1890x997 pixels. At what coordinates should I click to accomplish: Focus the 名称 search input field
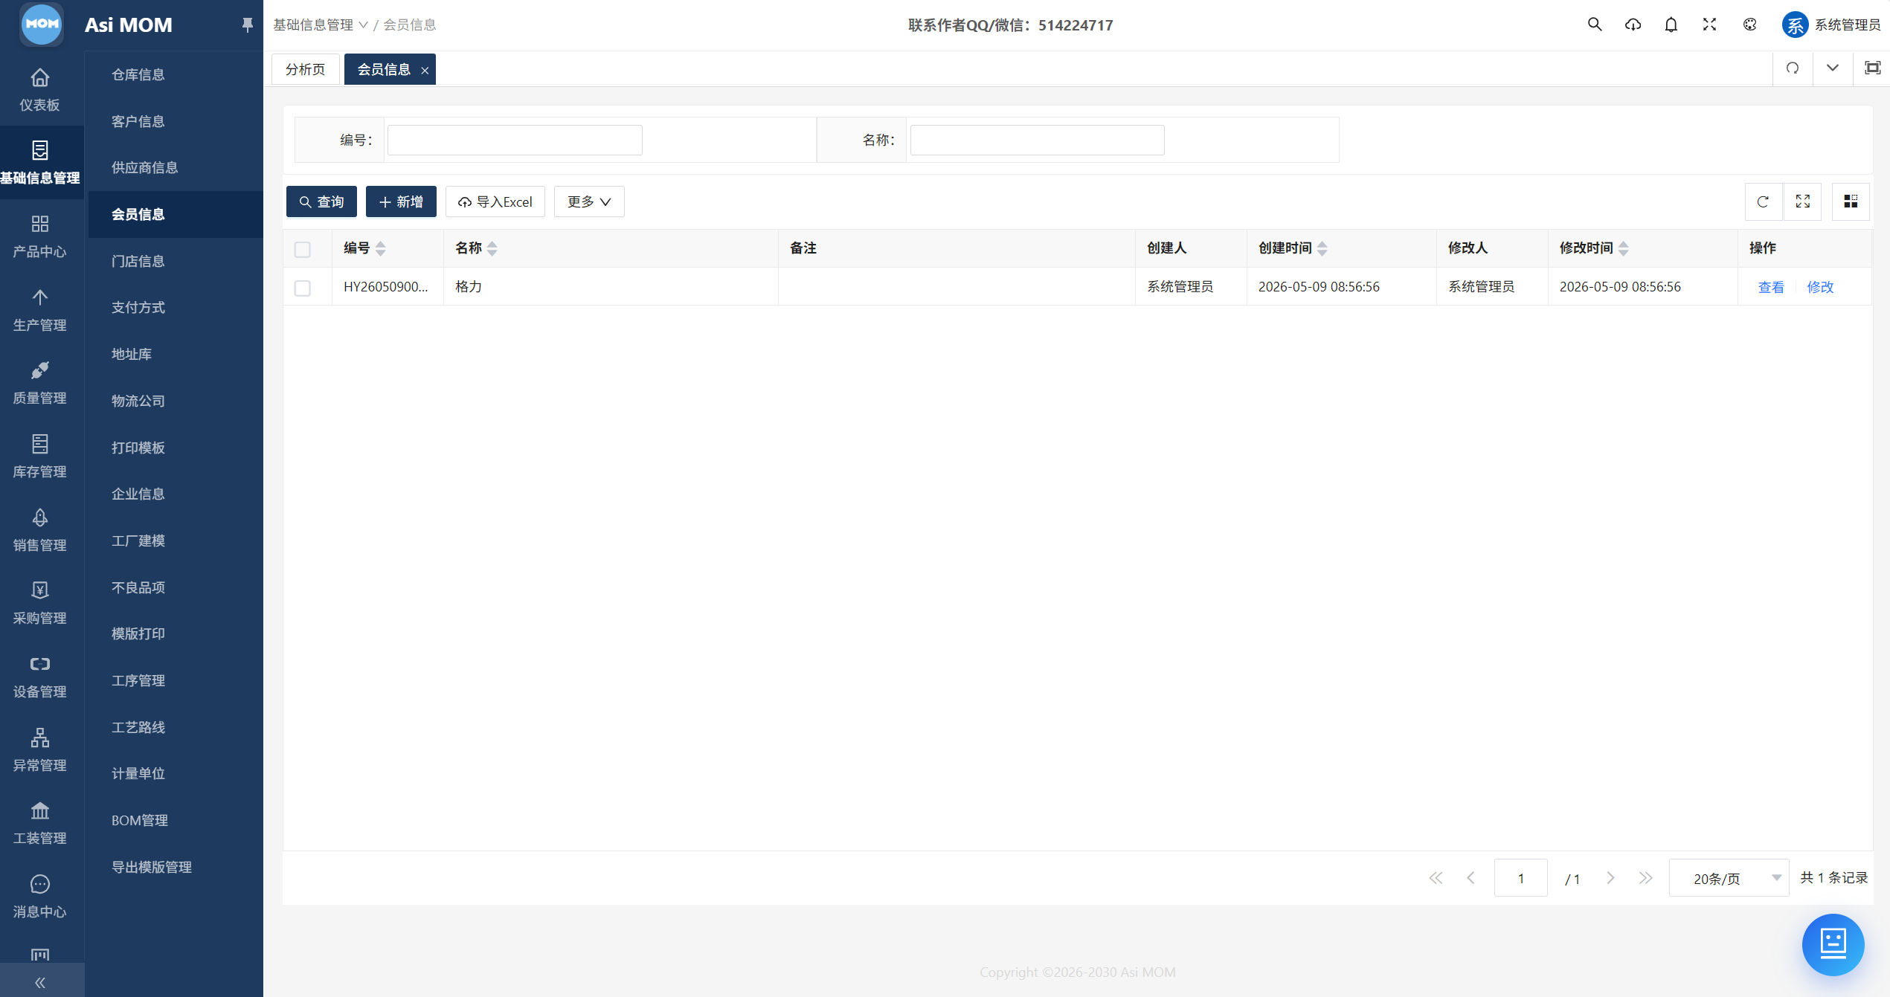(x=1037, y=140)
